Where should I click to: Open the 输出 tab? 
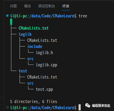(x=28, y=6)
